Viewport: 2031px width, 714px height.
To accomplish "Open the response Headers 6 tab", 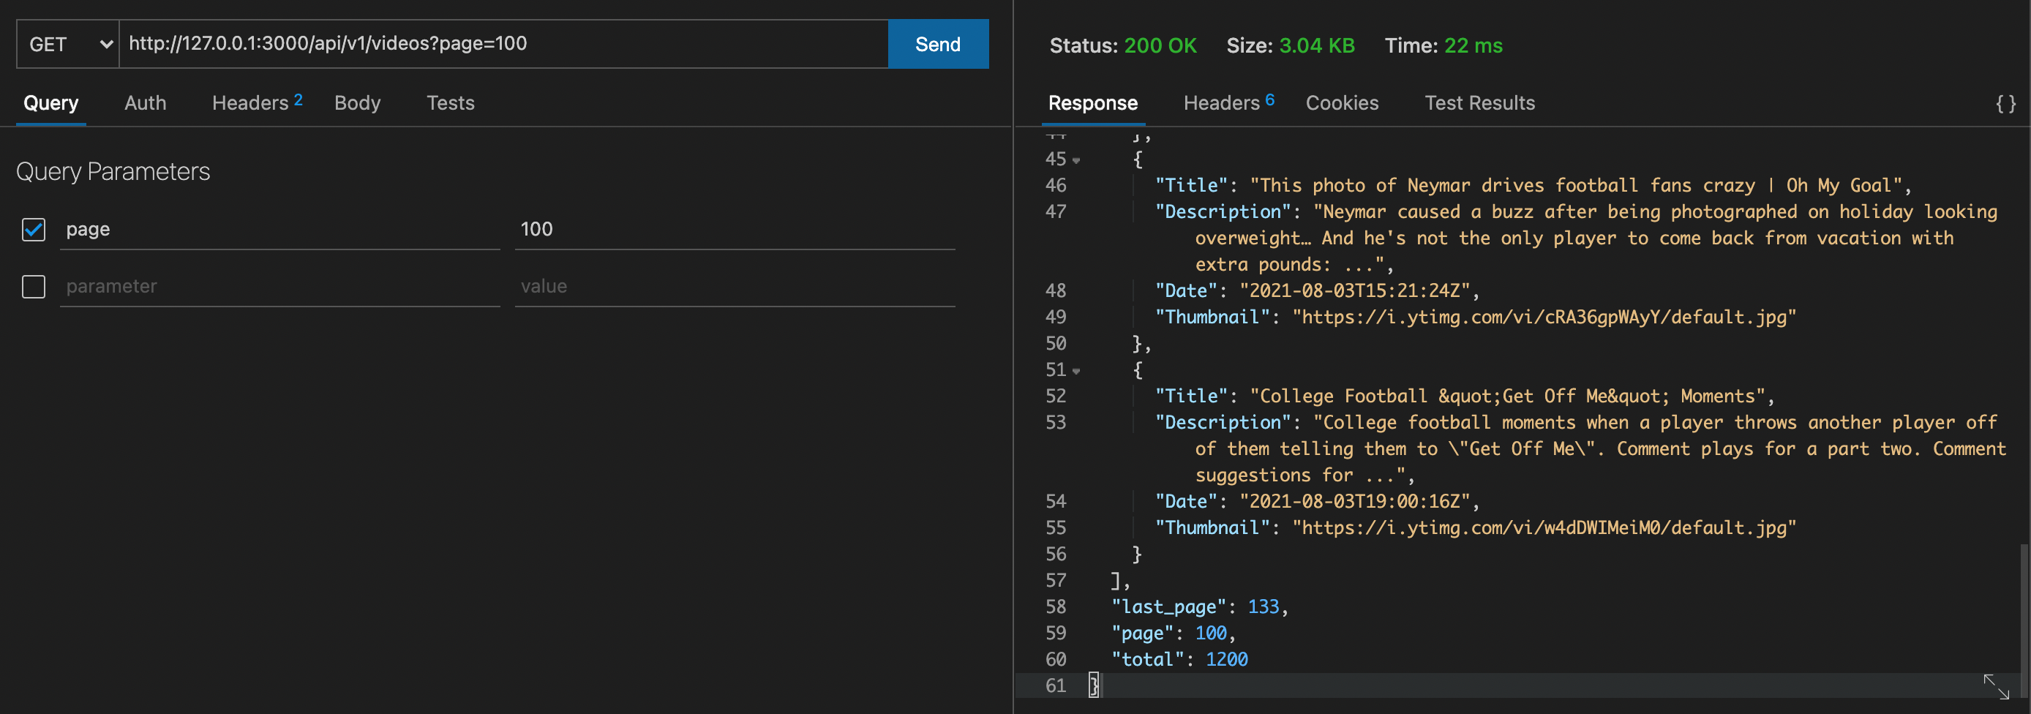I will [x=1228, y=103].
